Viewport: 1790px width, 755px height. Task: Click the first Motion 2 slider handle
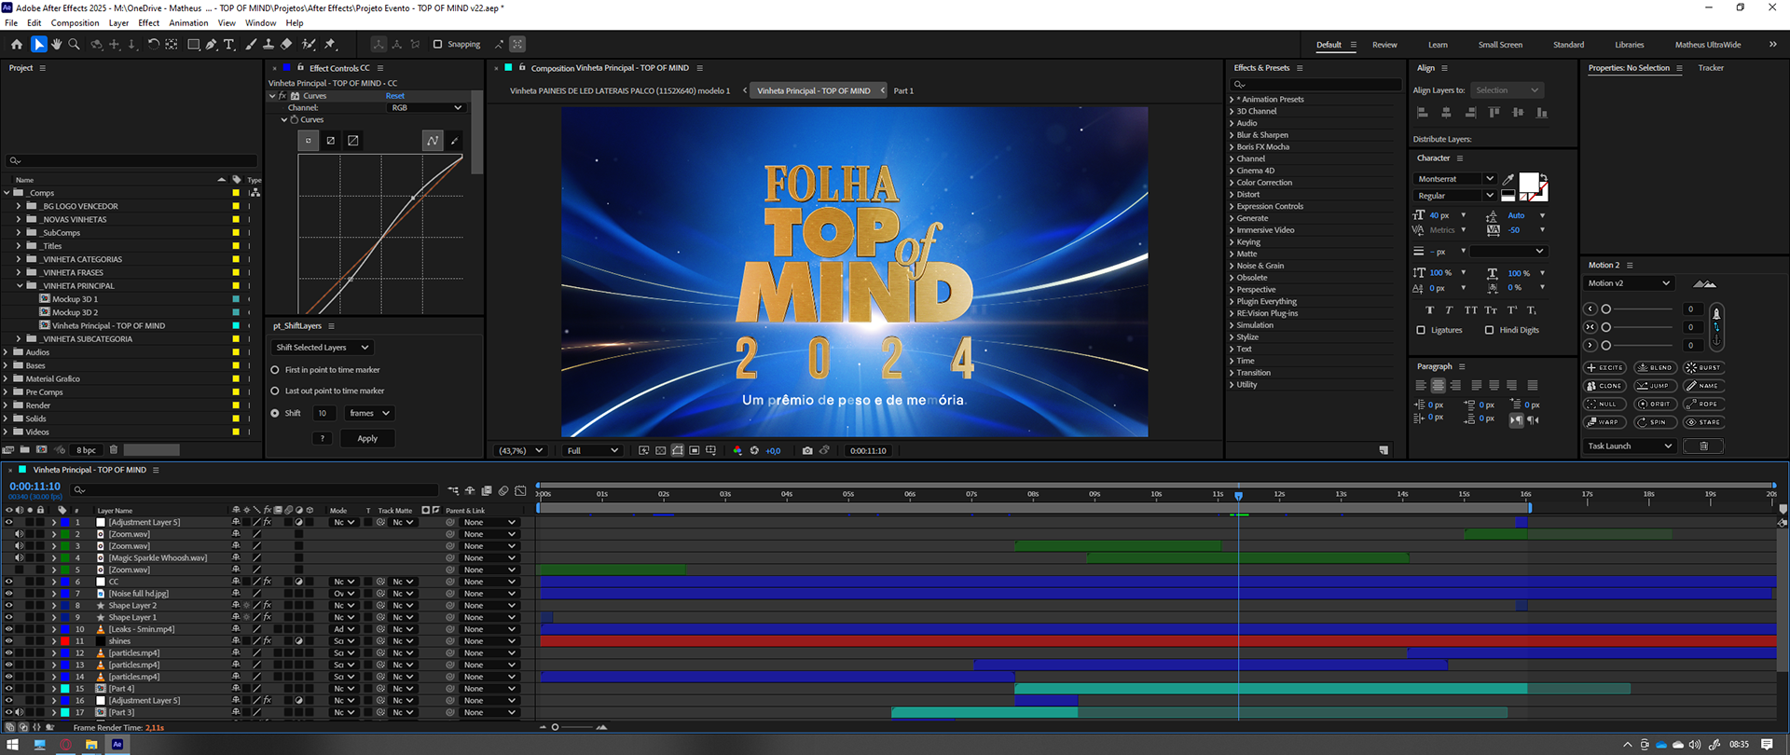click(1605, 309)
